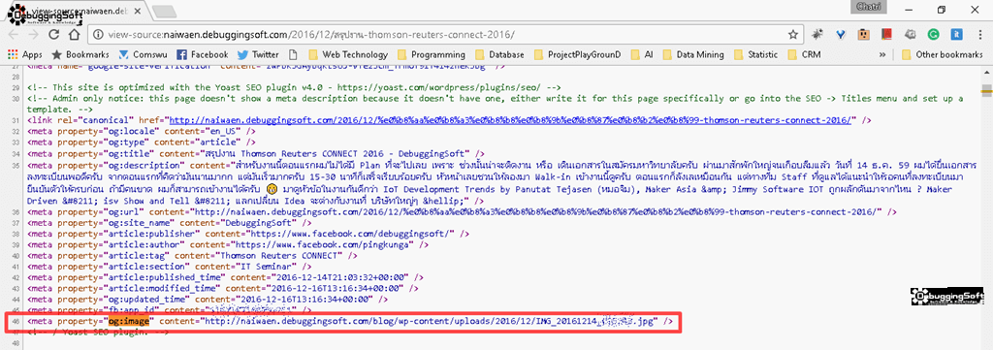Click the blue 'it' extension icon
This screenshot has width=993, height=350.
958,34
